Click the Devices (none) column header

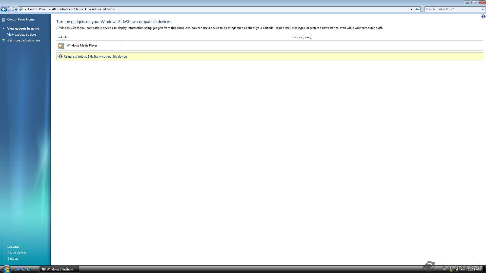301,37
